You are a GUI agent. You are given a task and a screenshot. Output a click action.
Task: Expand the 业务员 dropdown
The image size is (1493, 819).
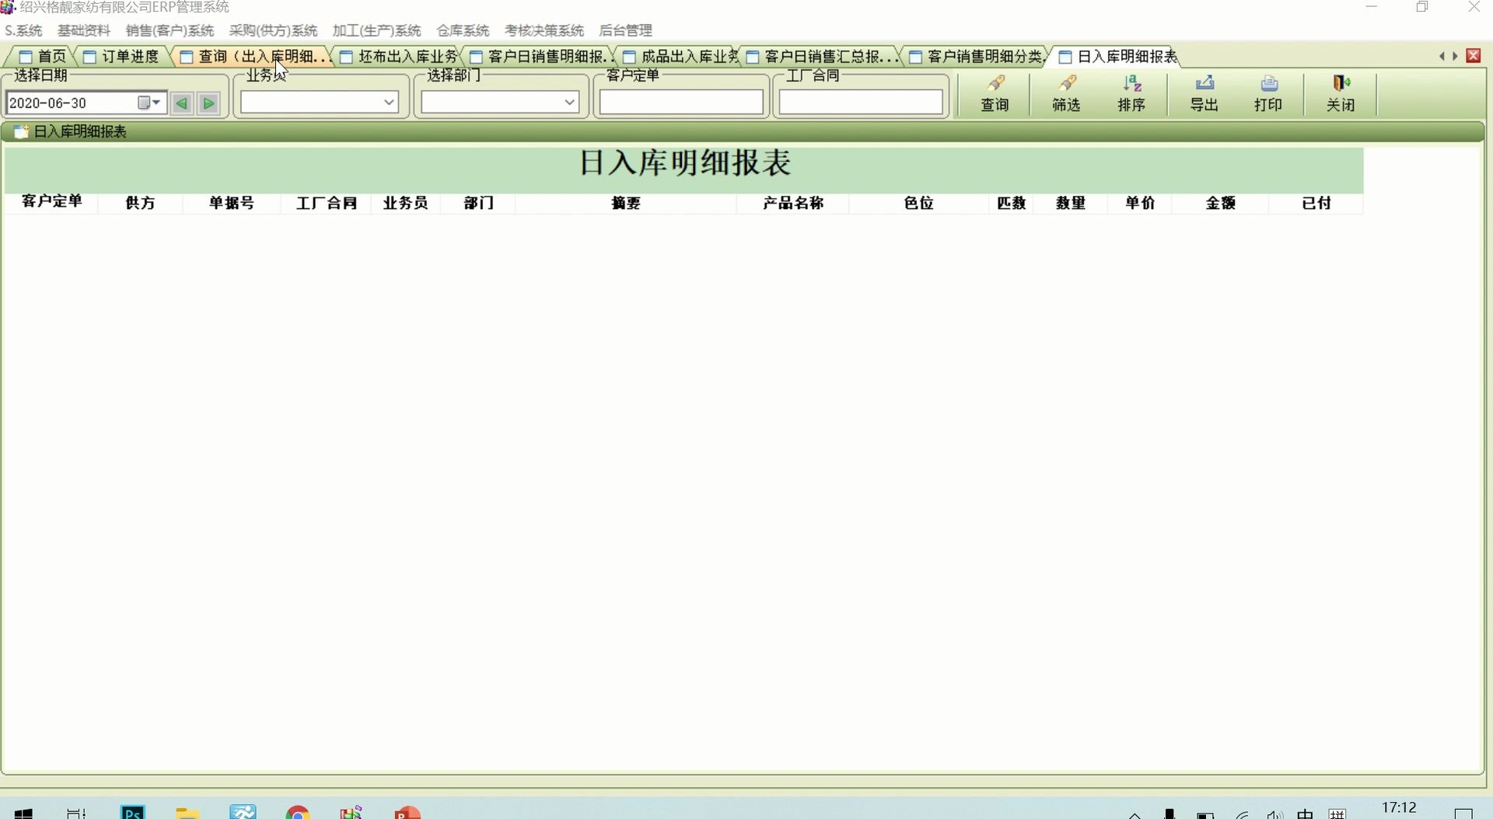(x=389, y=103)
